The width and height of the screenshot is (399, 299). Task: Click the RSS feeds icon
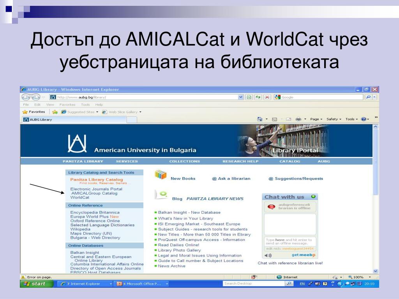point(274,119)
